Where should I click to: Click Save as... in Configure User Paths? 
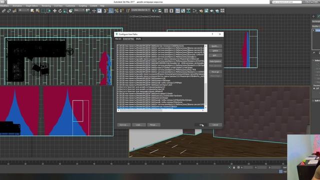point(123,124)
